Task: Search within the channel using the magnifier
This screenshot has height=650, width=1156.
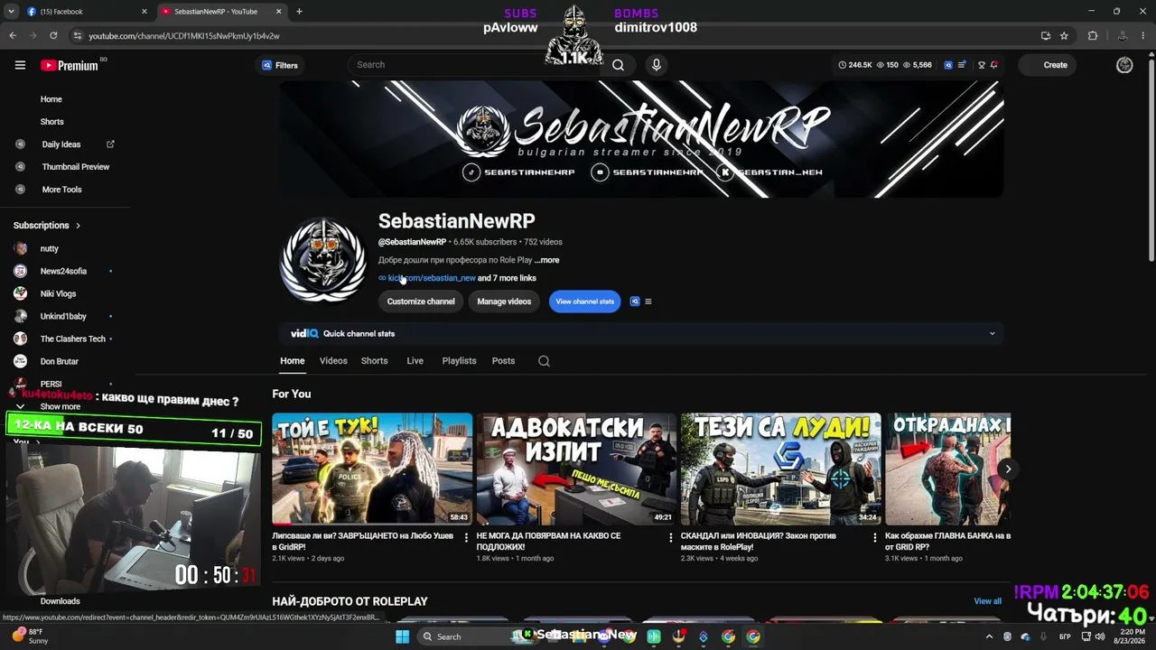Action: click(x=544, y=361)
